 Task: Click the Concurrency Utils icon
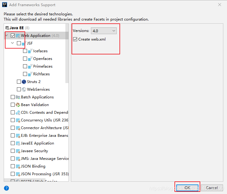[18, 120]
